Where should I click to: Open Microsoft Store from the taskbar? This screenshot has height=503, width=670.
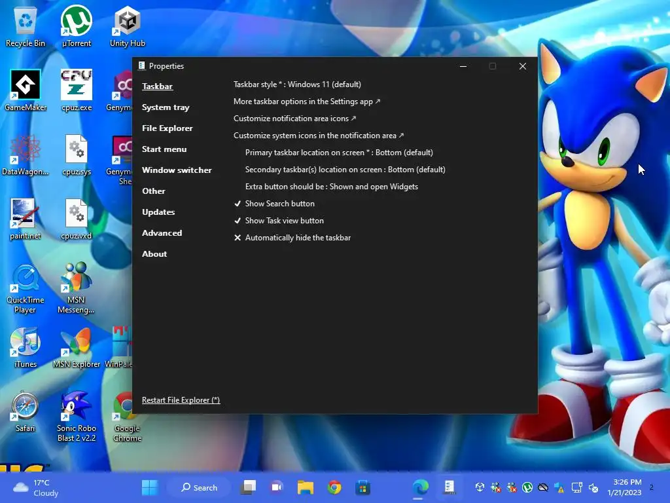coord(362,487)
